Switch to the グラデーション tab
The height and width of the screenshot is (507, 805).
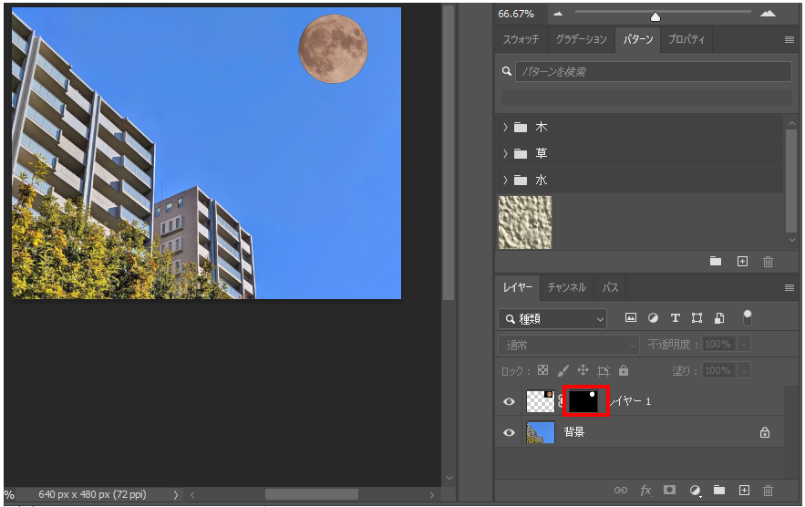[581, 39]
